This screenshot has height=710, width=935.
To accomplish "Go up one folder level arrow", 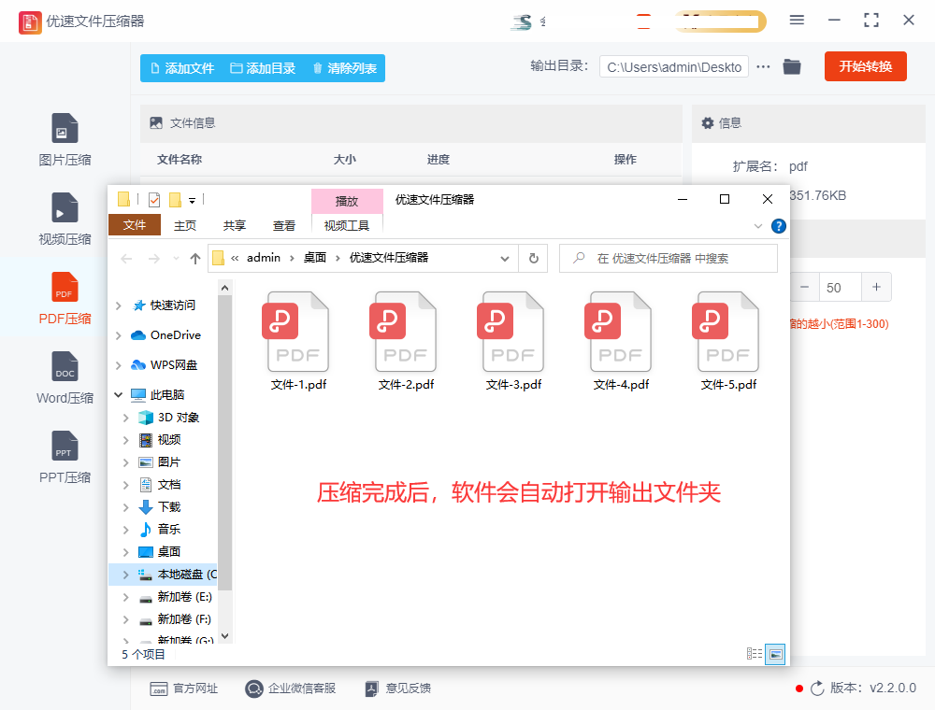I will tap(195, 259).
